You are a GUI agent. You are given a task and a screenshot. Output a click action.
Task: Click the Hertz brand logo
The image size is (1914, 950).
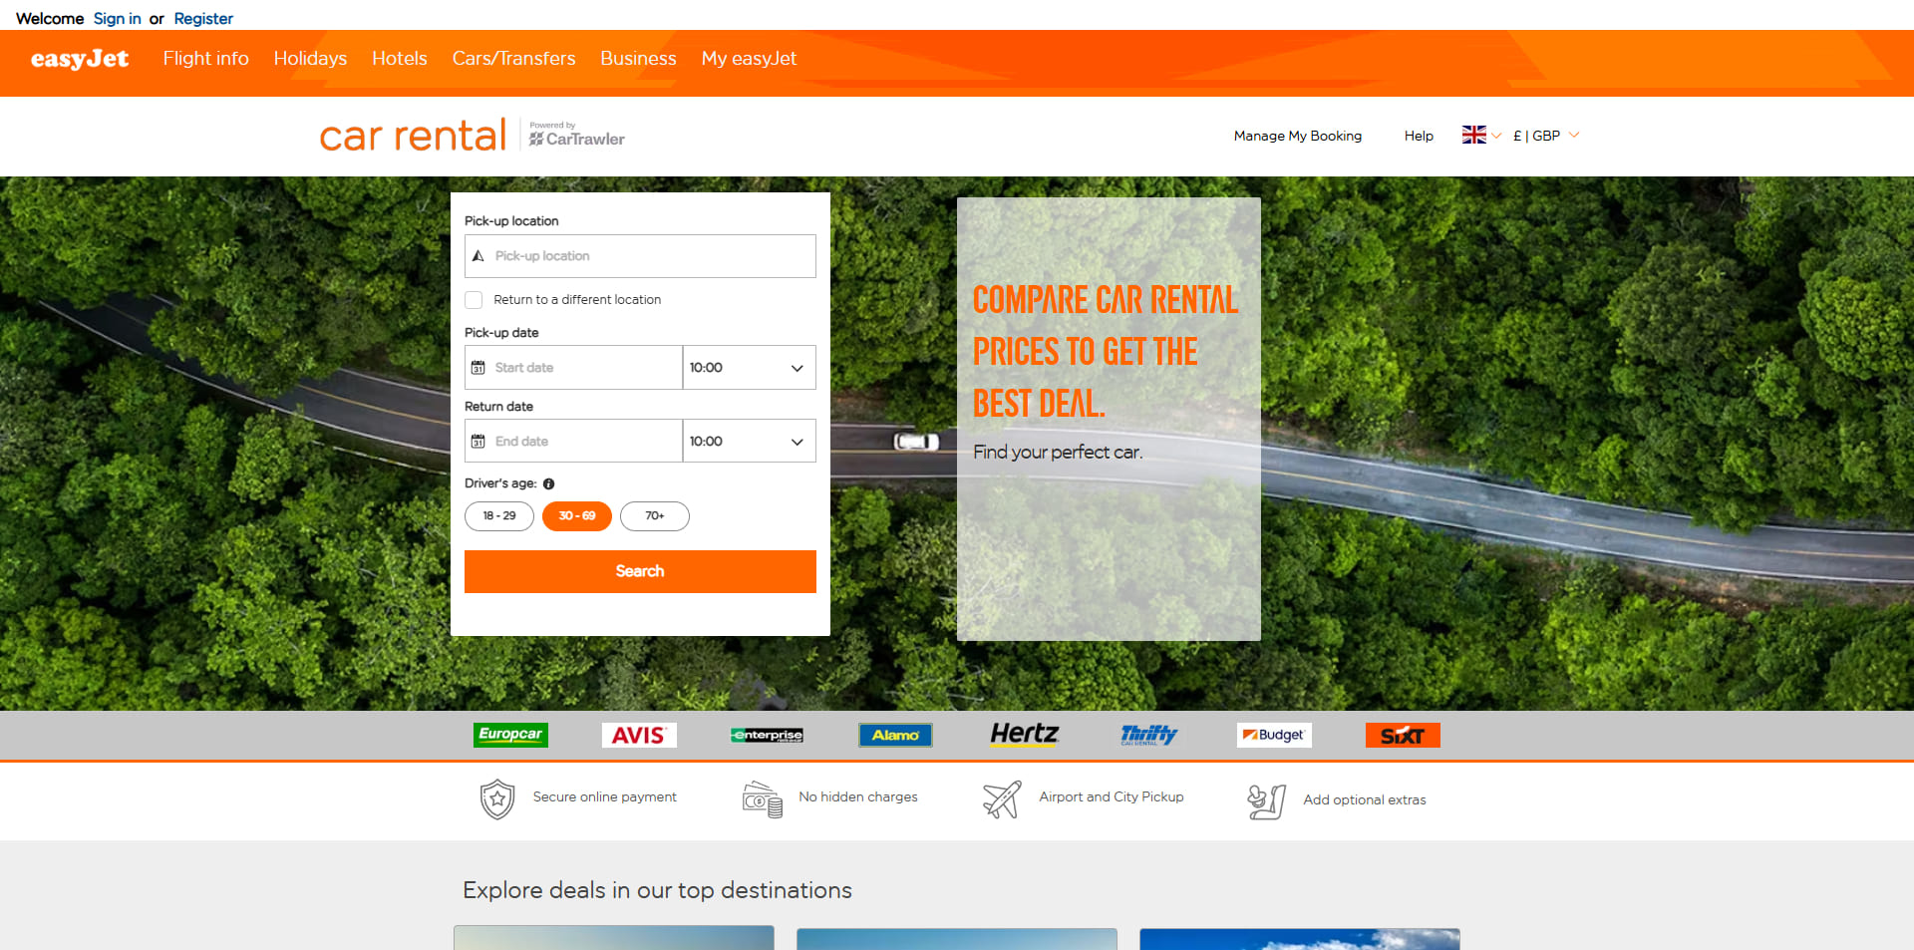1024,734
